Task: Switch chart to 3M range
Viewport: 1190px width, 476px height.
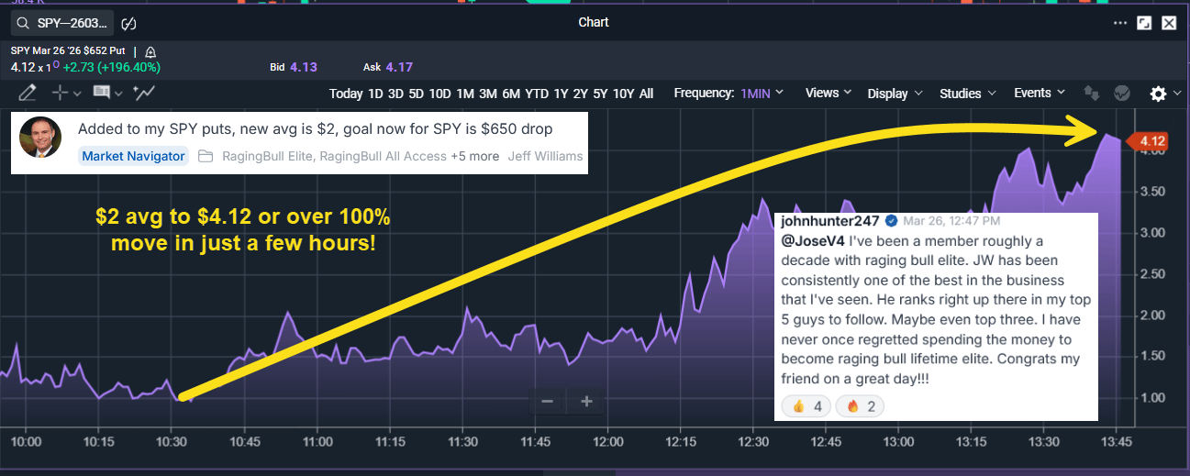Action: click(x=488, y=94)
